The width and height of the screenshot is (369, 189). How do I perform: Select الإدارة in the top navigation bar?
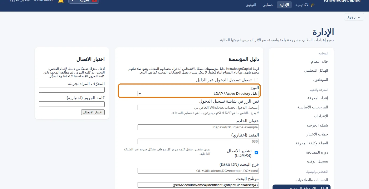[284, 5]
